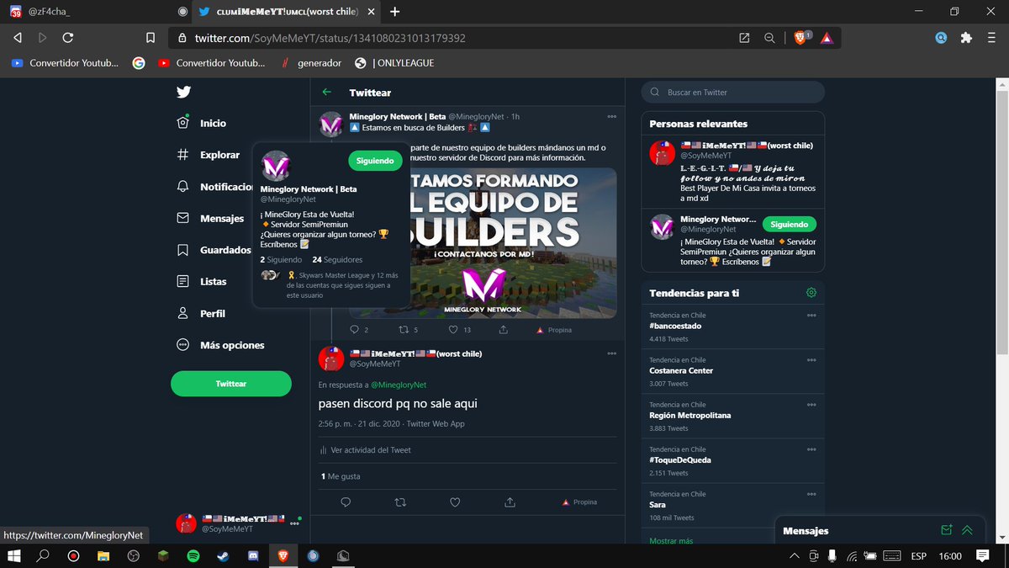
Task: Go back with the green arrow in Twittear header
Action: pos(327,93)
